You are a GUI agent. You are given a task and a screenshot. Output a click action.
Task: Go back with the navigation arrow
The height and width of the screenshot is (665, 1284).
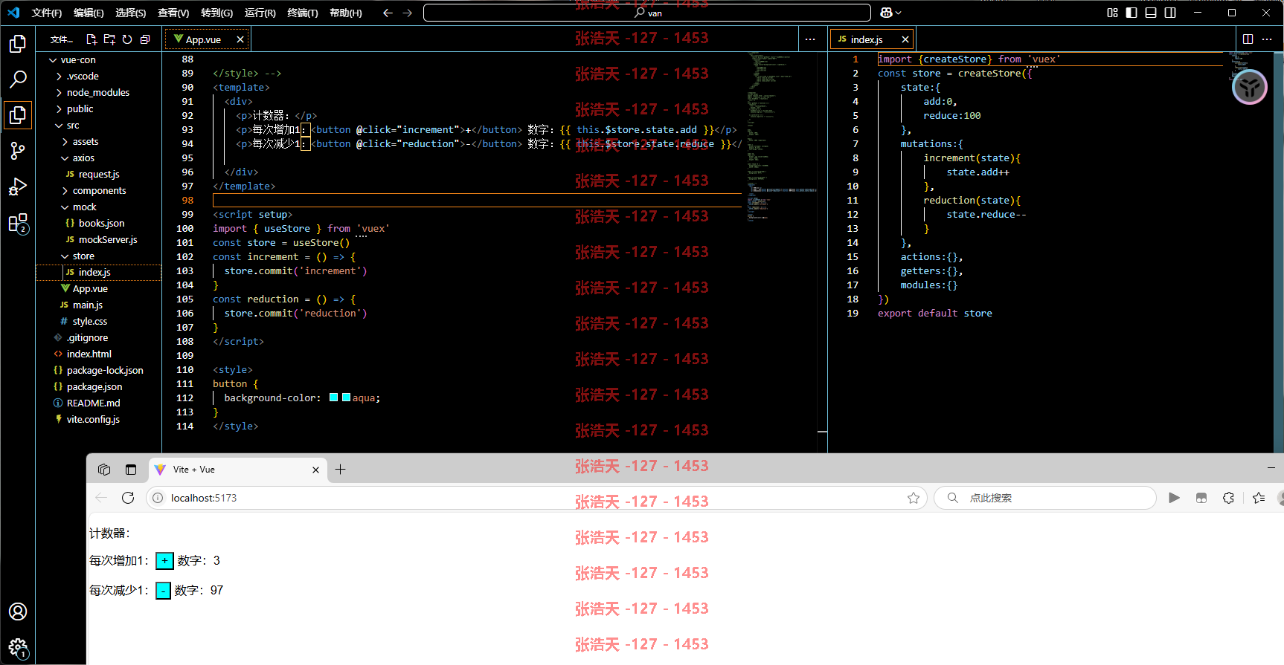point(388,13)
